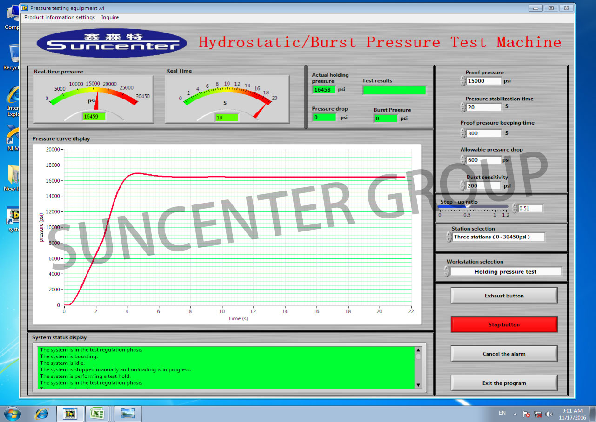Screen dimensions: 596x422
Task: Click the Pressure stabilization time field
Action: click(484, 107)
